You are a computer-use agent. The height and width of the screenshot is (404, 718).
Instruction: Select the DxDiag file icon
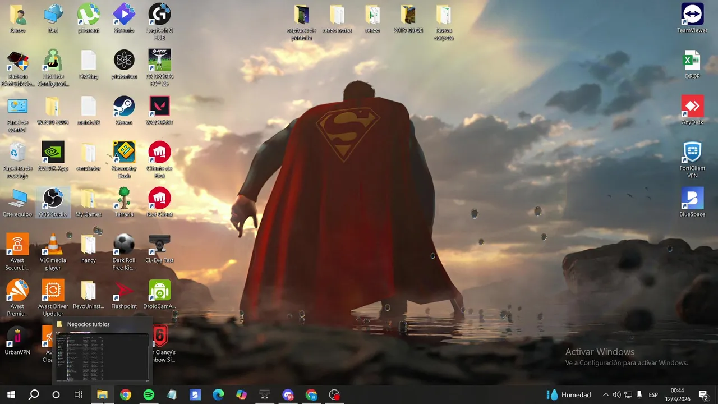(89, 65)
